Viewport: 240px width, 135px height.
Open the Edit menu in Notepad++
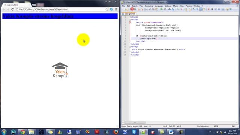(x=128, y=6)
